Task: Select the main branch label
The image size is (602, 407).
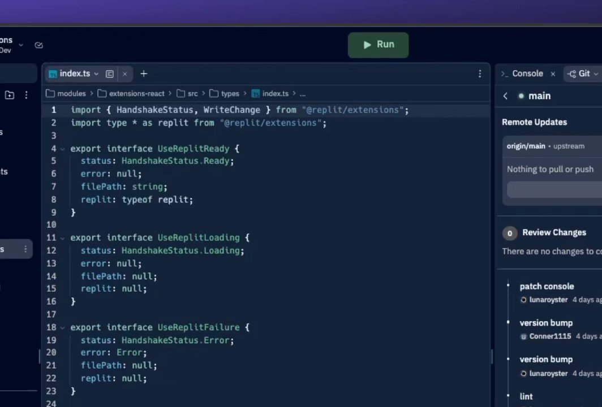Action: coord(539,96)
